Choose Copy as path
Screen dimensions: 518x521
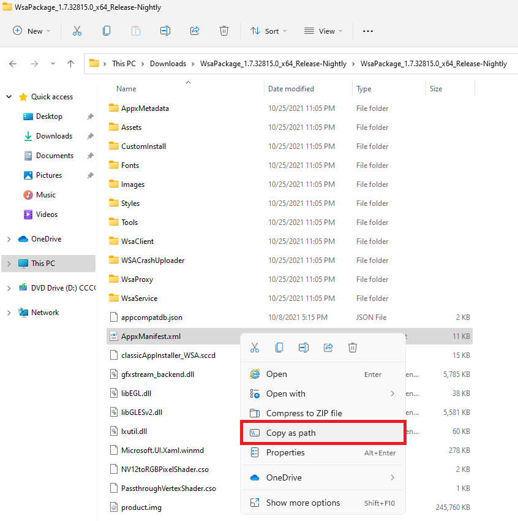coord(323,433)
